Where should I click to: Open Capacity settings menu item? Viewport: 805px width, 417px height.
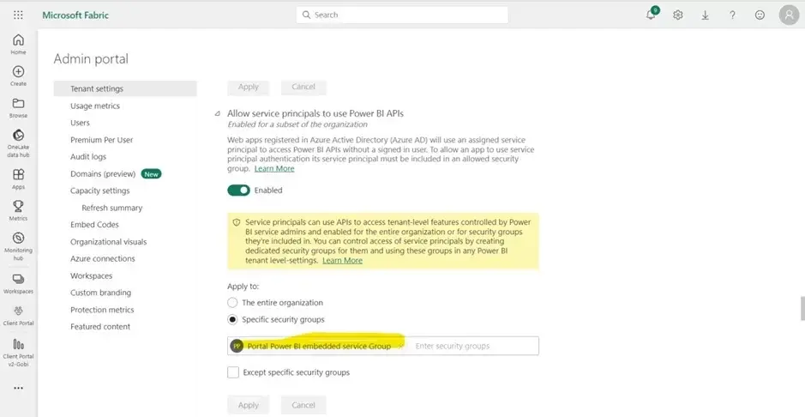(100, 190)
